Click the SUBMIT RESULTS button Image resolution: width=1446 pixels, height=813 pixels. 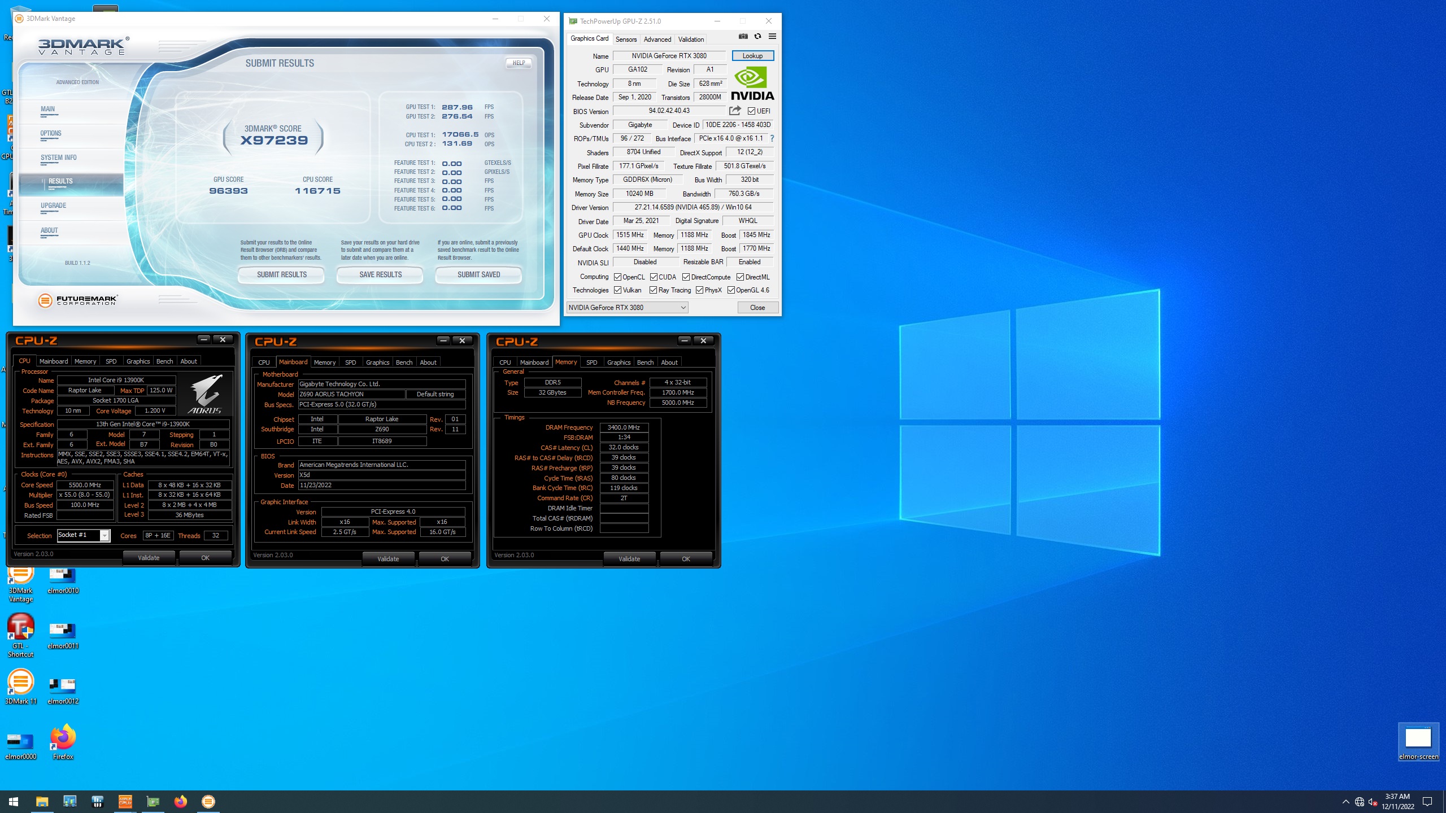click(281, 275)
